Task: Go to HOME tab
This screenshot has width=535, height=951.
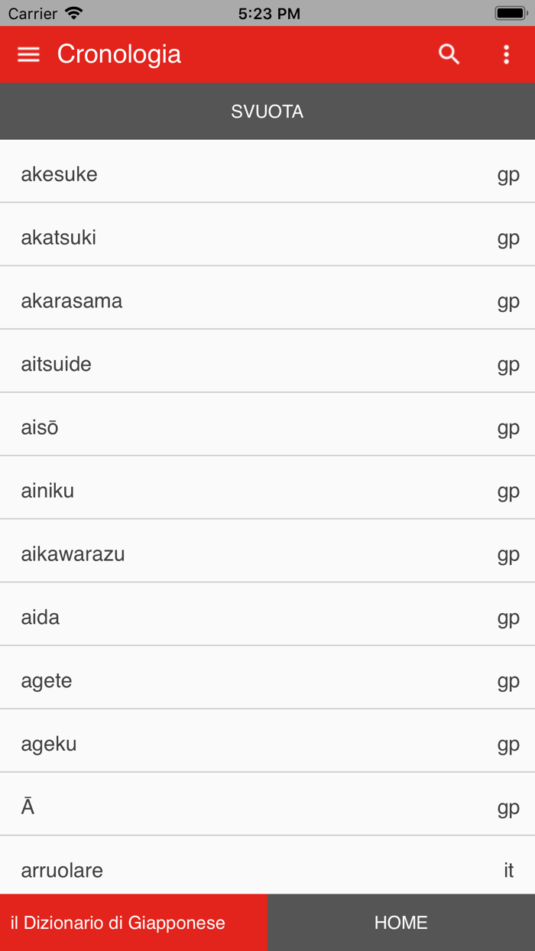Action: coord(401,922)
